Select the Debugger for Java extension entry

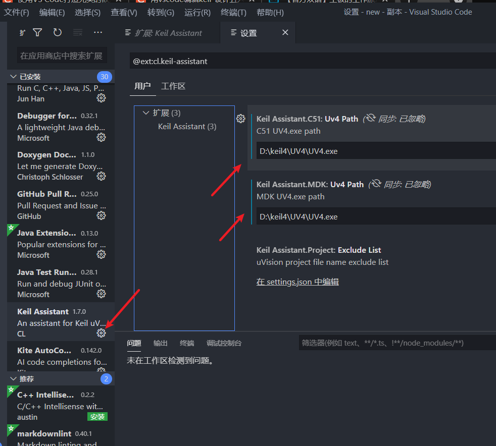click(61, 127)
